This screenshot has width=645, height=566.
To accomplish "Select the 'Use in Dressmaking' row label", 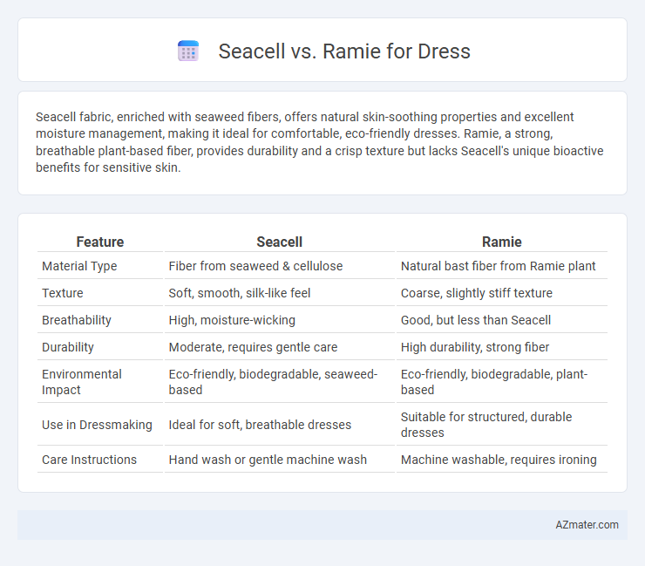I will (x=97, y=425).
